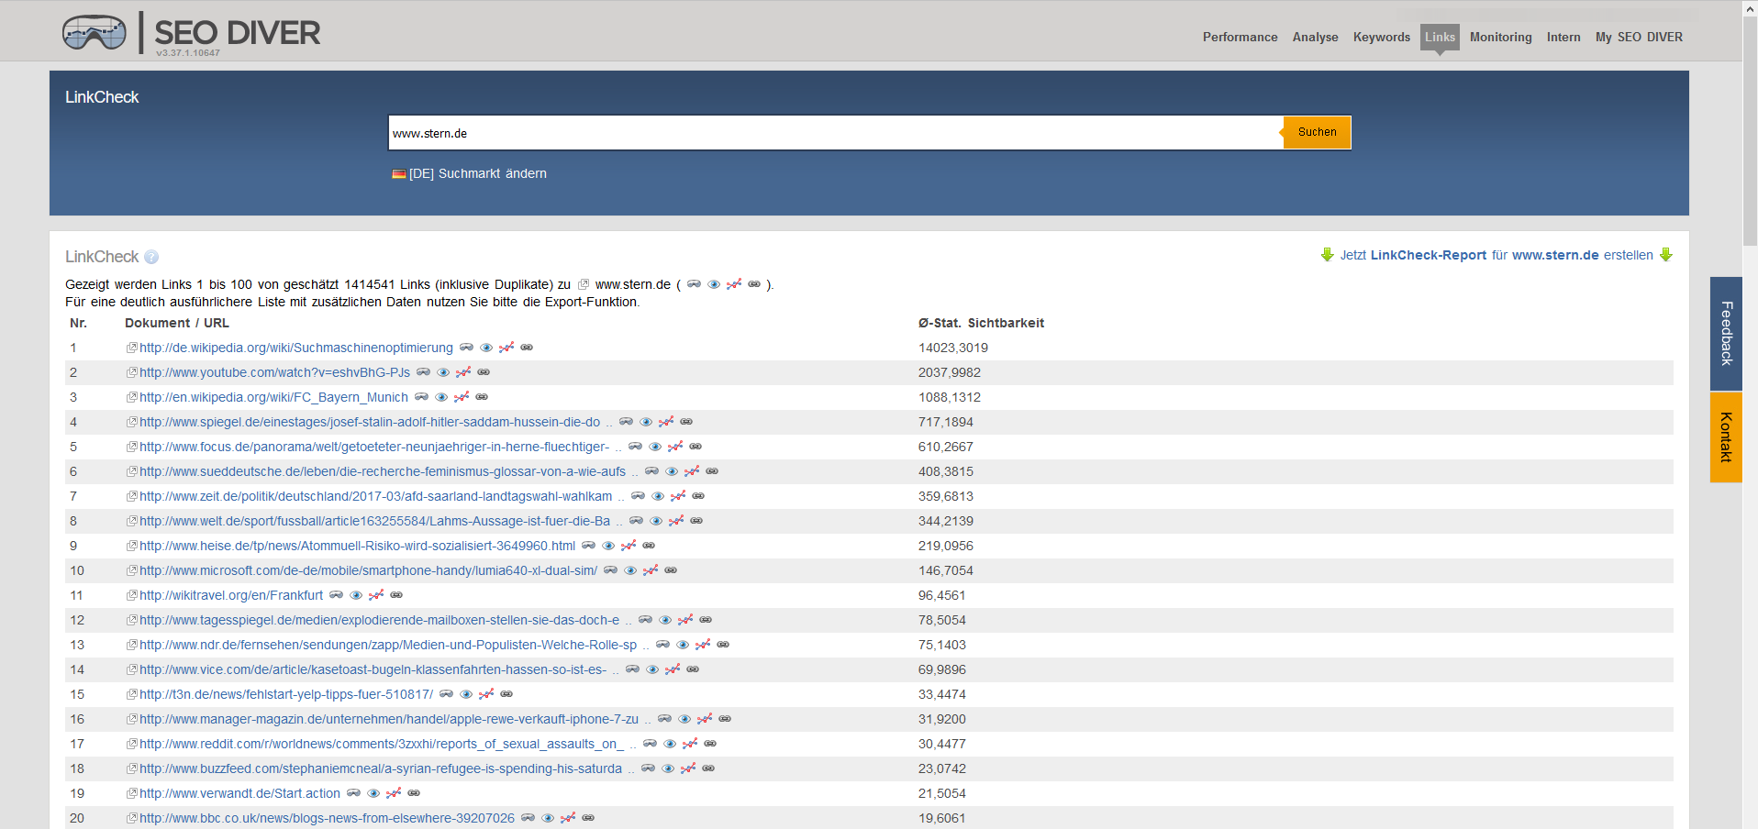Viewport: 1758px width, 829px height.
Task: Open the Feedback side tab
Action: point(1726,333)
